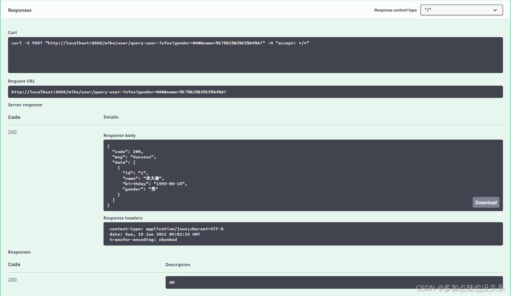Click the 200 code in server response row
This screenshot has width=511, height=296.
(x=12, y=132)
